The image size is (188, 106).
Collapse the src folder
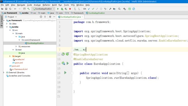(x=10, y=30)
